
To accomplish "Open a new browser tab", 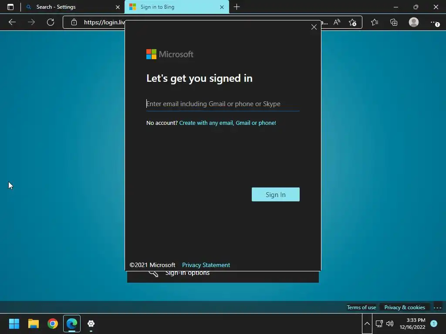I will (x=237, y=7).
